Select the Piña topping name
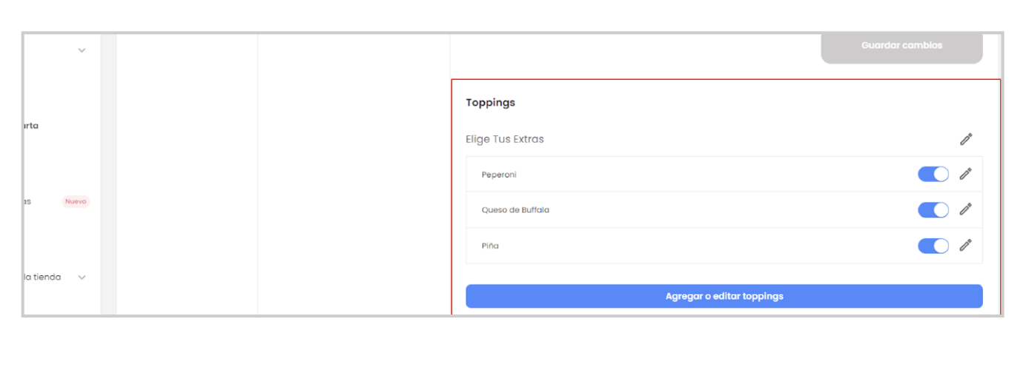The height and width of the screenshot is (370, 1026). 490,246
